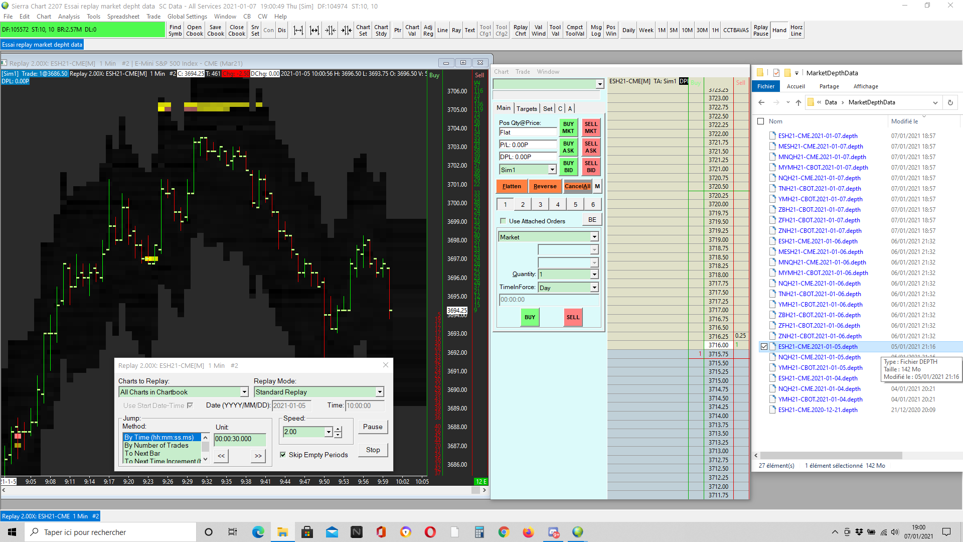Screen dimensions: 963x542
Task: Jump replay forward with >> button
Action: tap(258, 456)
